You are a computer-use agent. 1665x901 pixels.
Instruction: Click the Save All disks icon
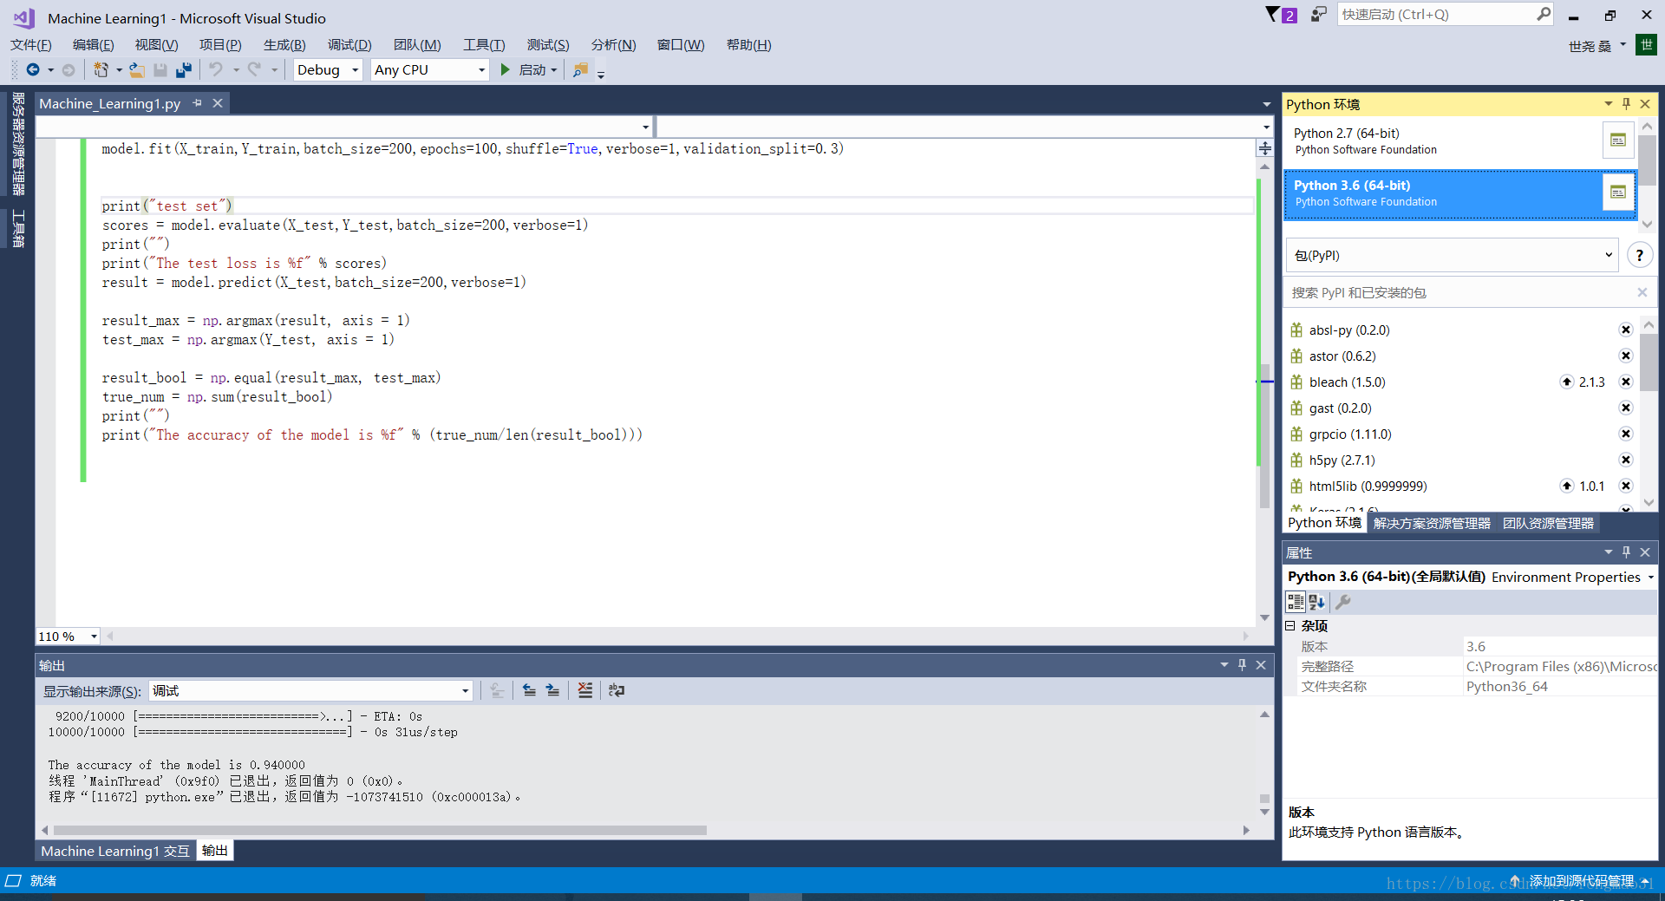tap(184, 70)
